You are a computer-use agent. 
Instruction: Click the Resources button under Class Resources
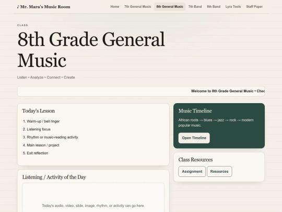(x=219, y=172)
